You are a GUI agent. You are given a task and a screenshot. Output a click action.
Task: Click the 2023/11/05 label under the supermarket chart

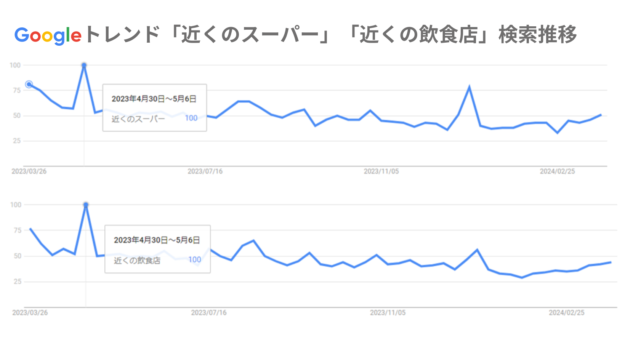click(x=381, y=171)
